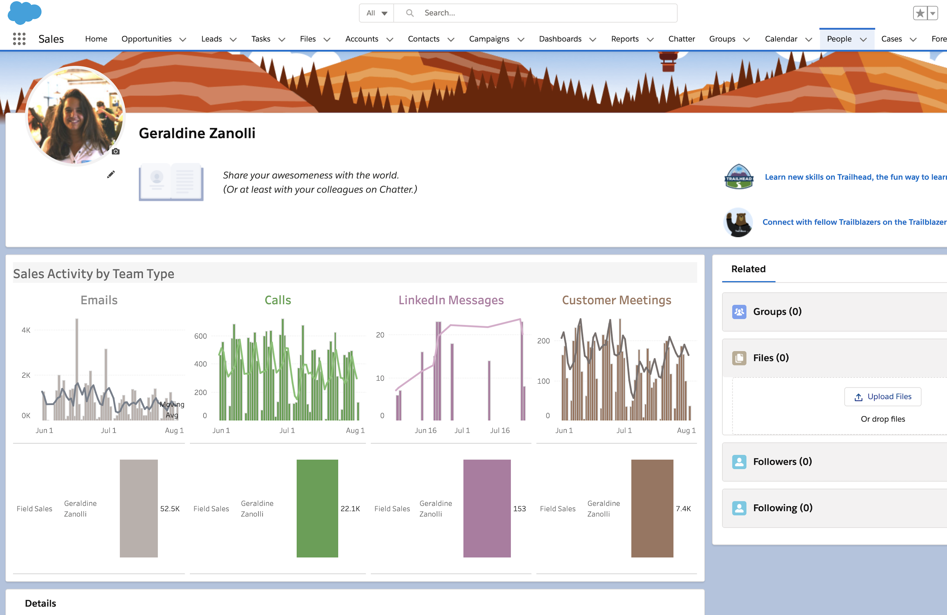The image size is (947, 615).
Task: Switch to the Chatter tab
Action: 681,38
